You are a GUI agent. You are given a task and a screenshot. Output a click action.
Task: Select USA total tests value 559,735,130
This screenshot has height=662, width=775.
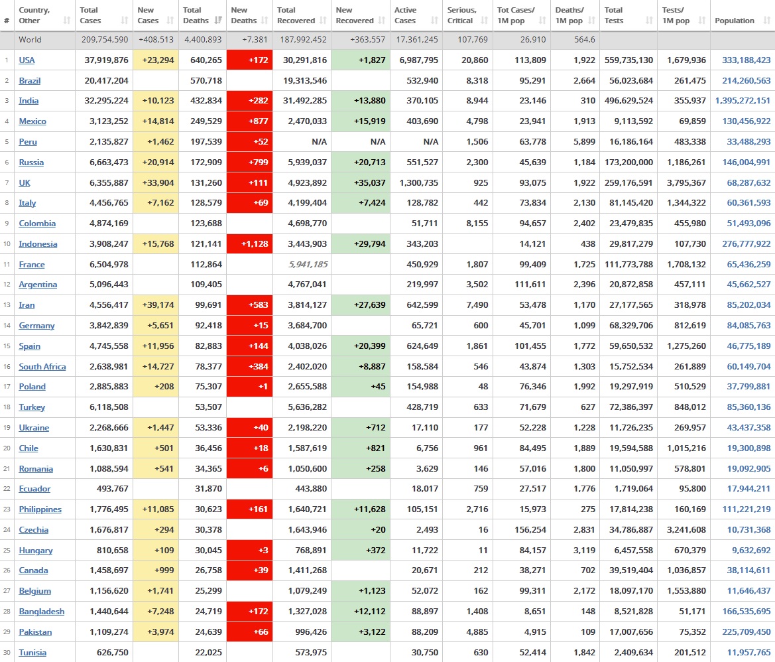point(628,60)
